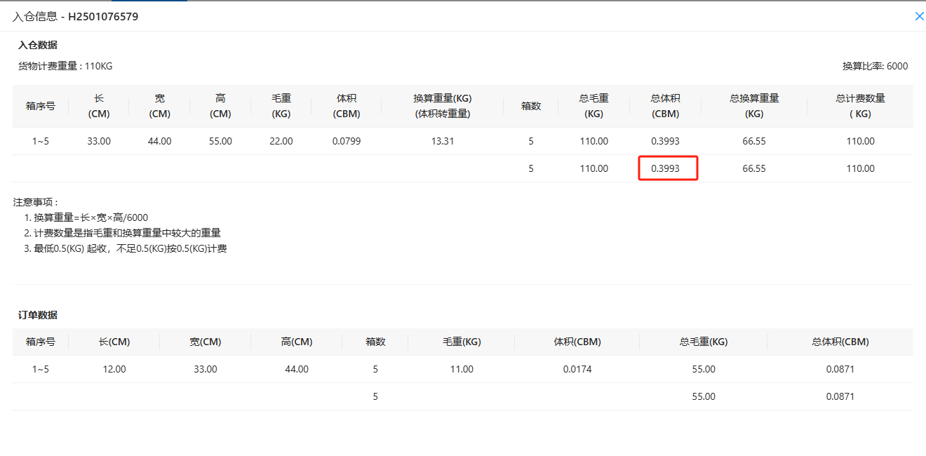926x456 pixels.
Task: Select the 0.0799 volume cell
Action: (347, 141)
